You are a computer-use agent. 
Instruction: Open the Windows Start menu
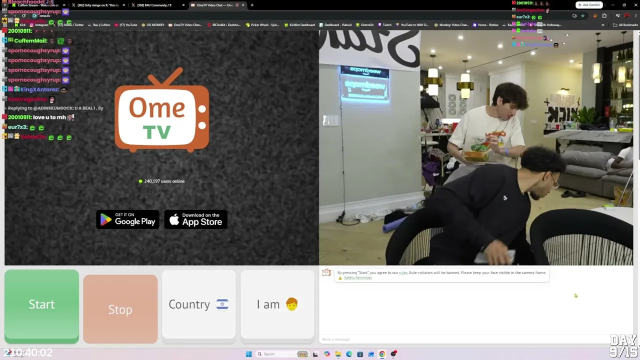[248, 354]
